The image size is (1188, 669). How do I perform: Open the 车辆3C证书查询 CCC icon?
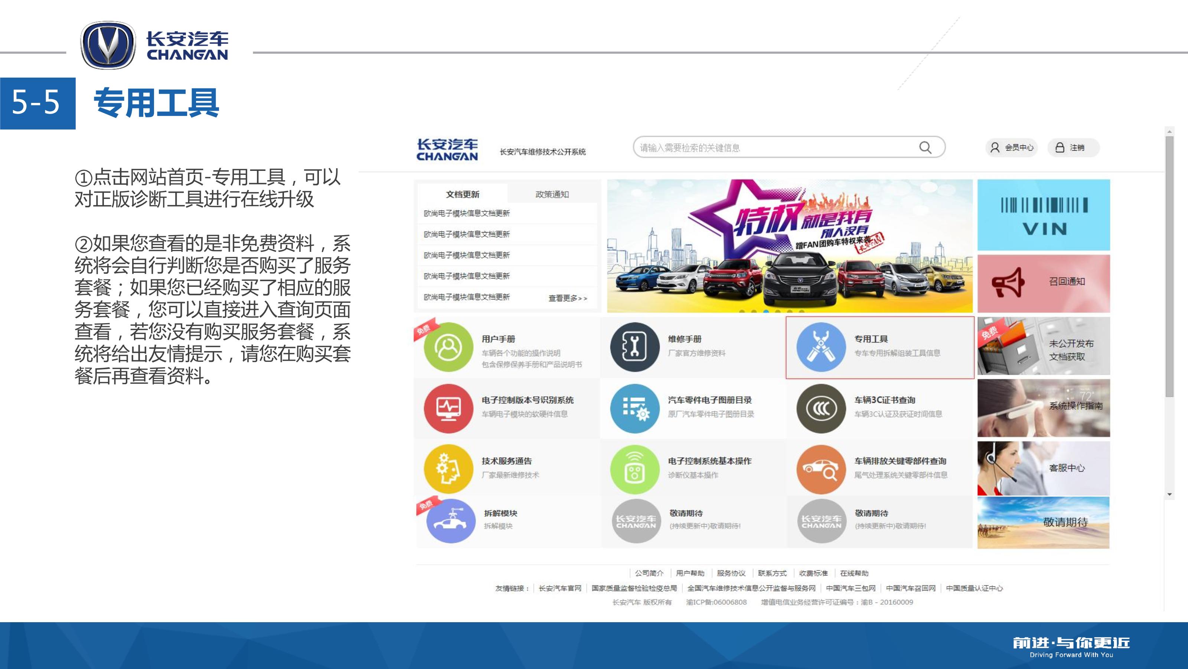pos(821,408)
